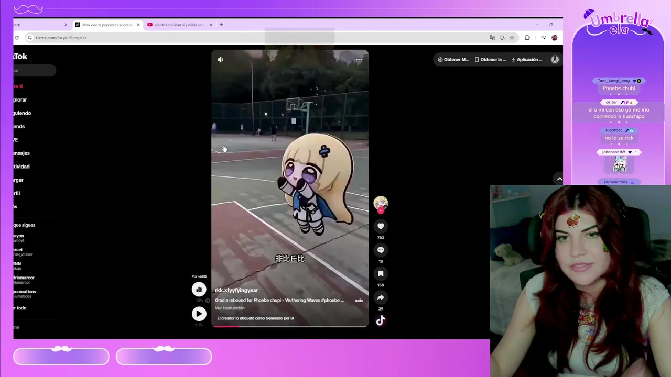Open the media control icon in toolbar
The image size is (671, 377).
pos(543,38)
